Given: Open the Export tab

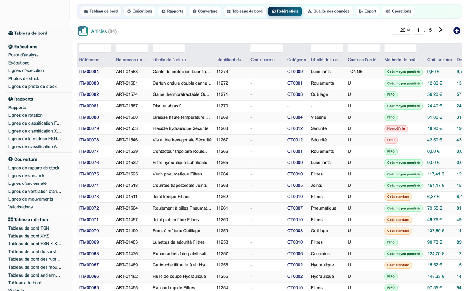Looking at the screenshot, I should tap(367, 11).
